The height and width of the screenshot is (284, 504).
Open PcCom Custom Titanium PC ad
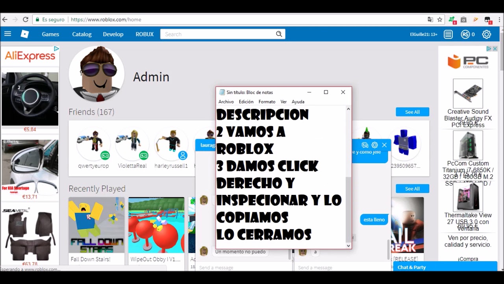pos(468,145)
